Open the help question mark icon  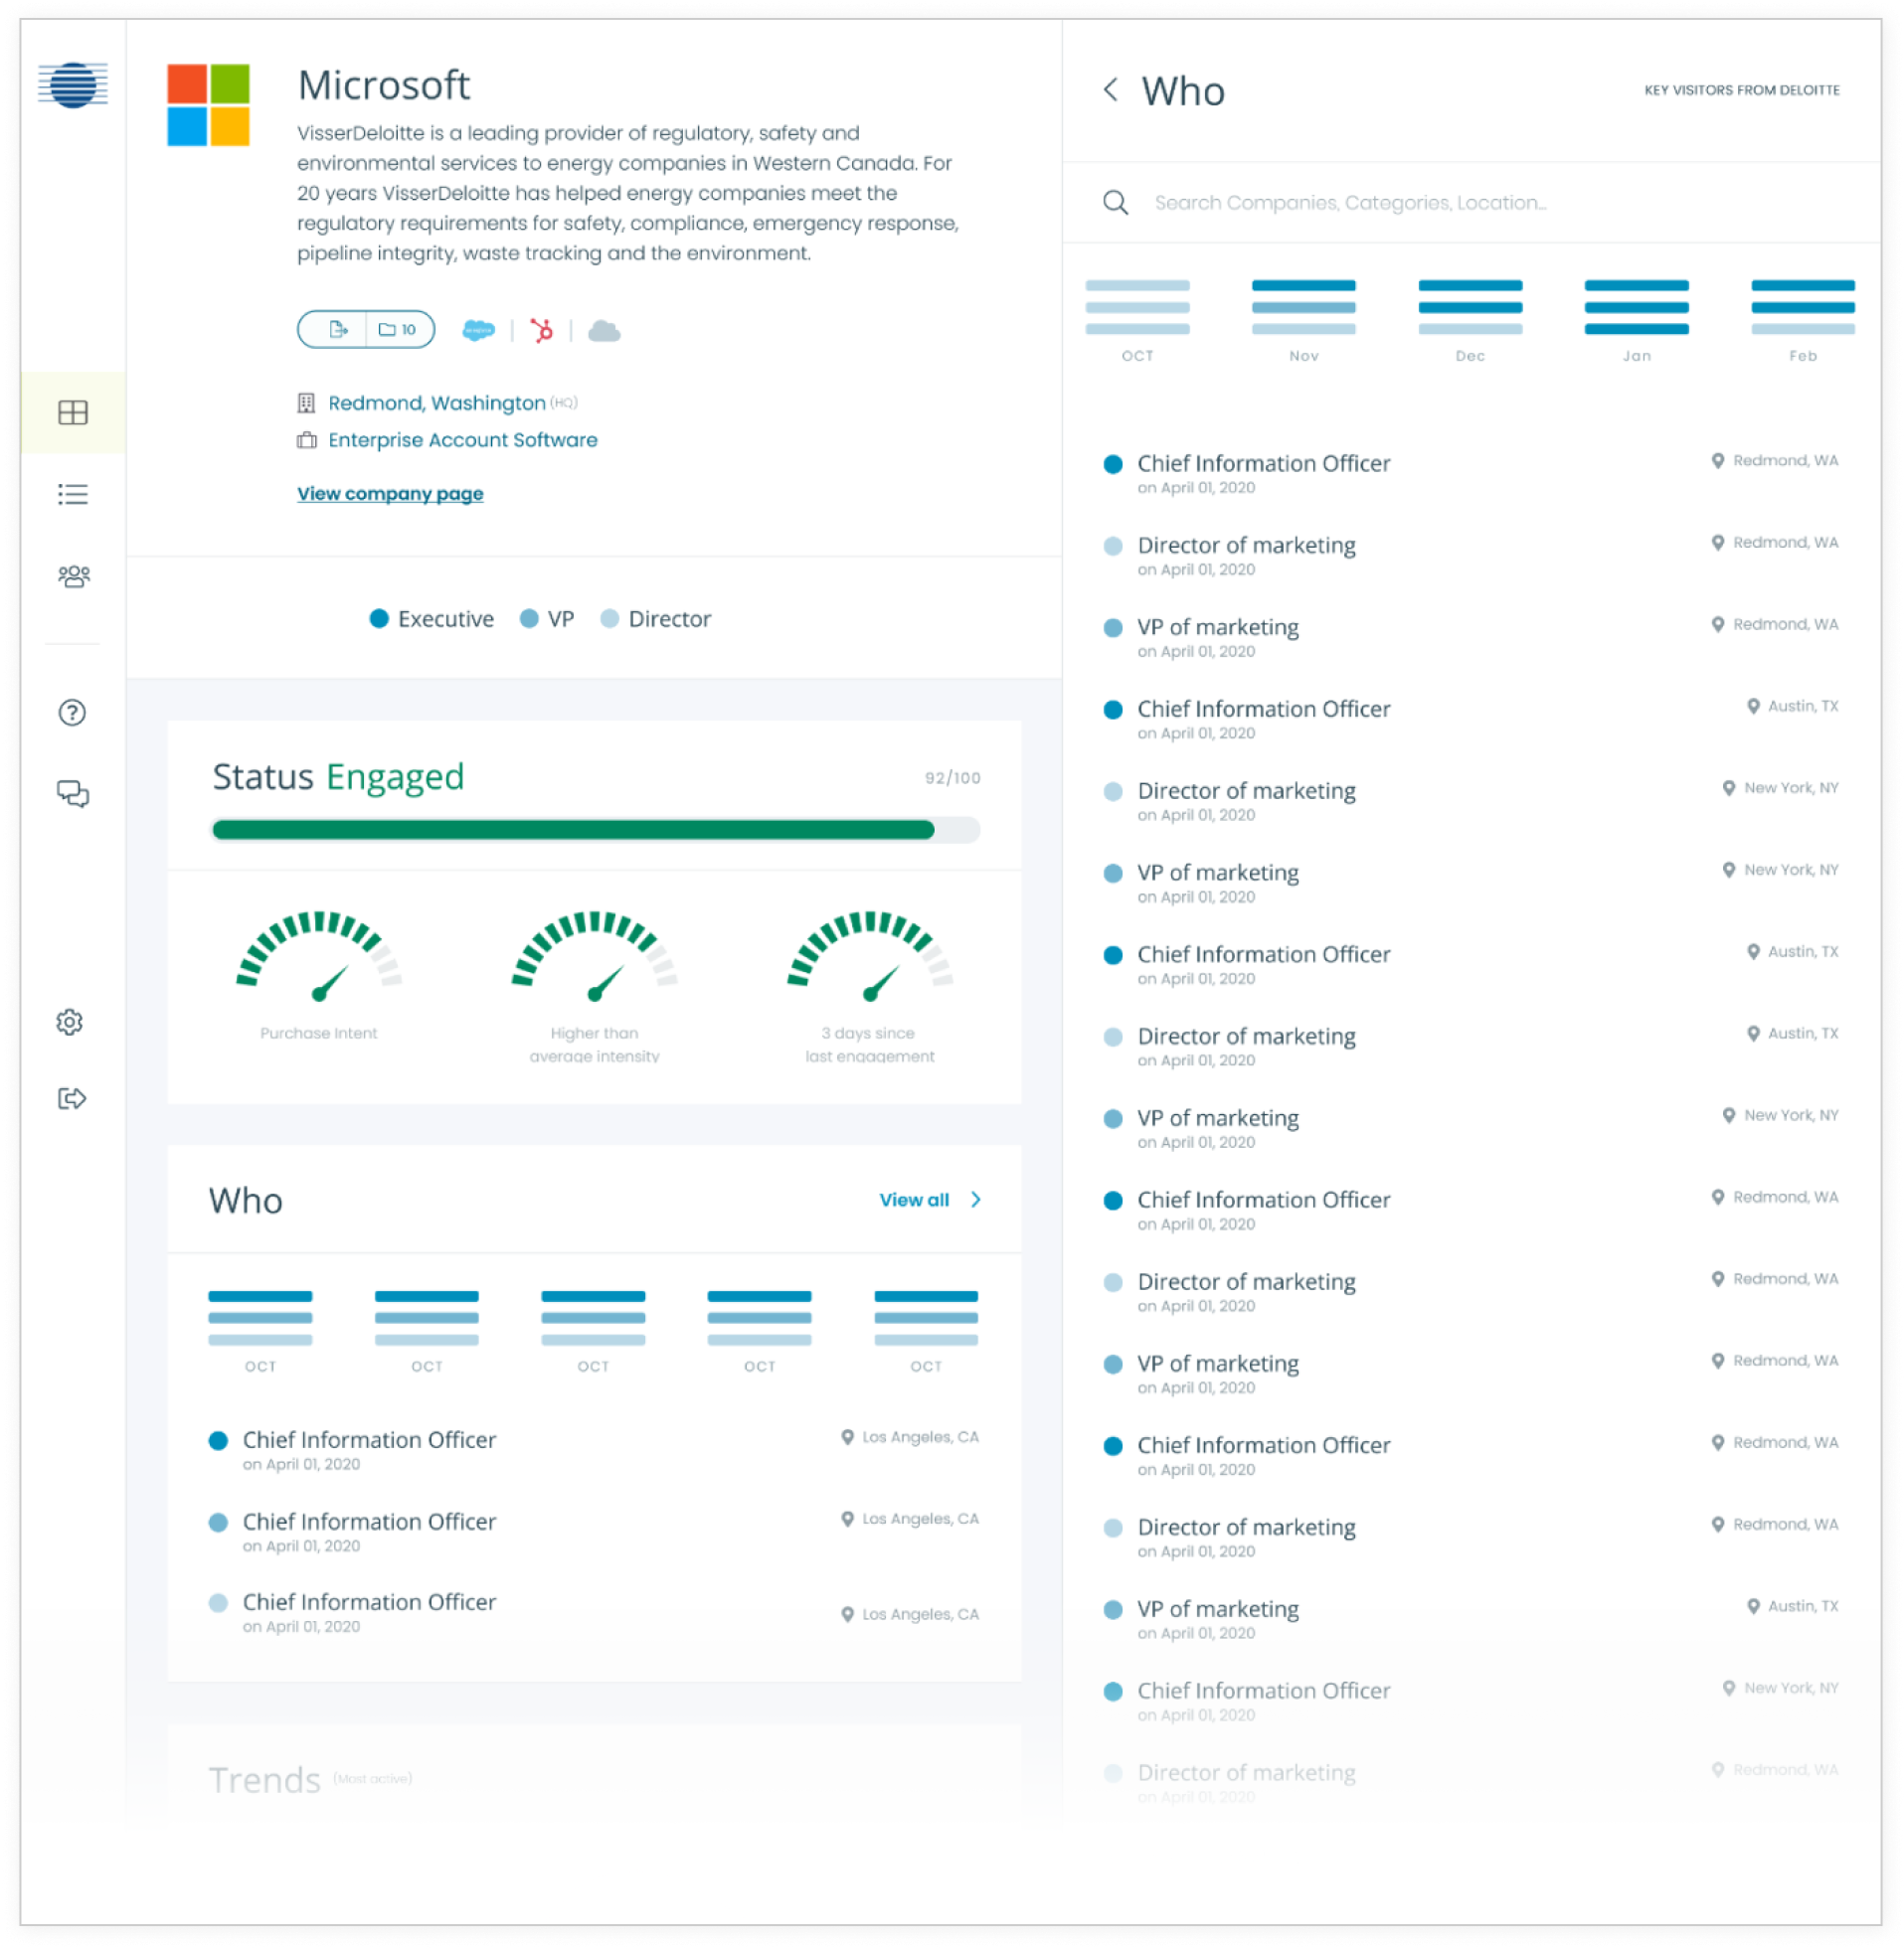click(72, 713)
